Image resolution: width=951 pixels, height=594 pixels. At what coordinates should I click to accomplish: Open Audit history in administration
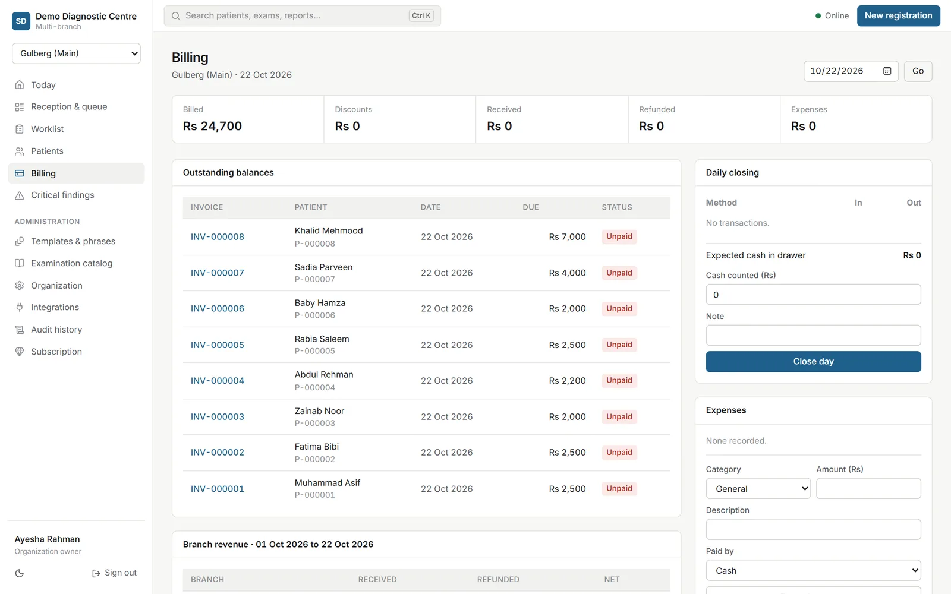pos(76,330)
